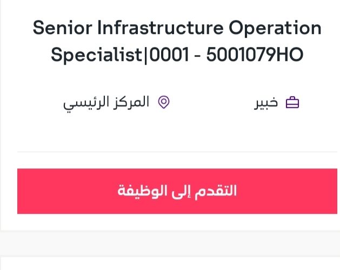Click the job code 5001079HO
The width and height of the screenshot is (340, 270).
(x=255, y=55)
